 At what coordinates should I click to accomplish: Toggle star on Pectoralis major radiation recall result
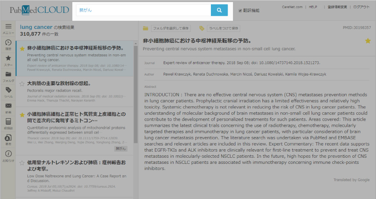click(x=22, y=83)
